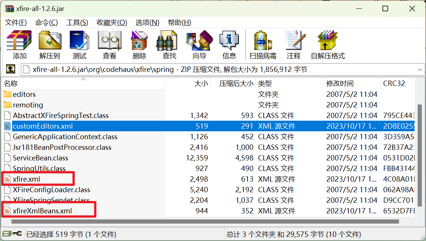Open the File (文件) menu

point(16,22)
